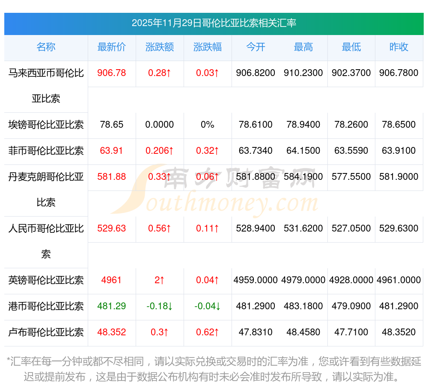Click the table title dated 2025年11月29日
Image resolution: width=428 pixels, height=390 pixels.
(214, 23)
